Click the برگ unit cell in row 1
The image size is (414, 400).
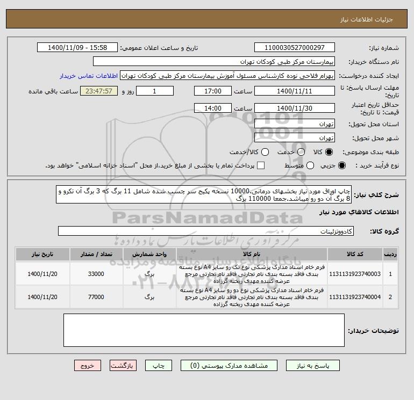point(149,274)
